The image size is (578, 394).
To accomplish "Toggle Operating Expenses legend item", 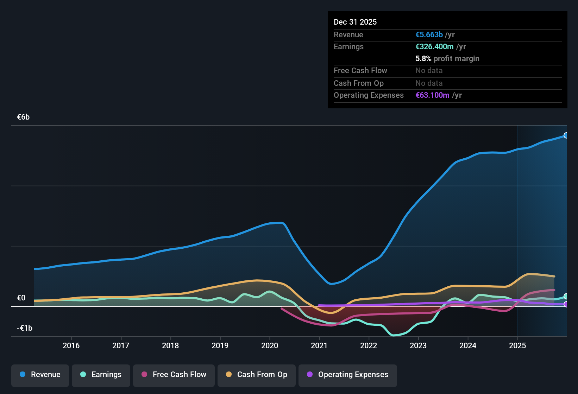I will [348, 375].
